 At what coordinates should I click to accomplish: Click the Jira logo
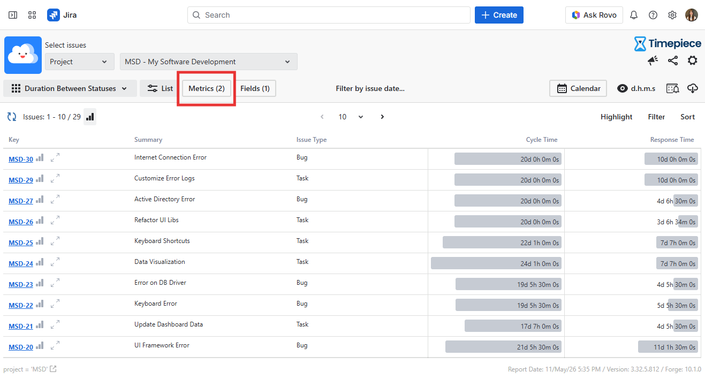pyautogui.click(x=62, y=15)
